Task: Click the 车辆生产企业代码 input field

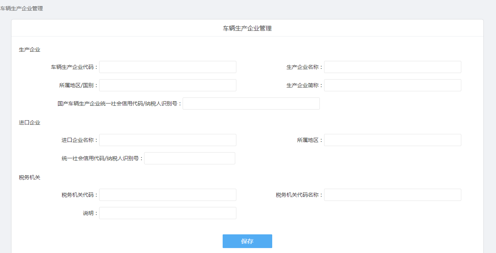Action: 167,67
